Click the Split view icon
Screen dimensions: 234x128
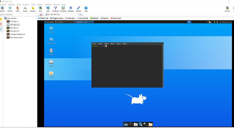click(48, 9)
